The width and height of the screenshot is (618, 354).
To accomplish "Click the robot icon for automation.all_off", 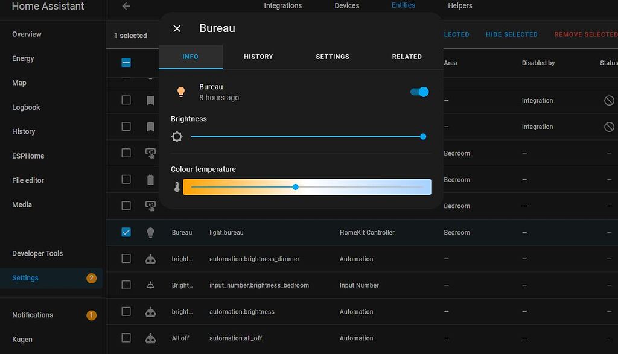I will point(150,338).
